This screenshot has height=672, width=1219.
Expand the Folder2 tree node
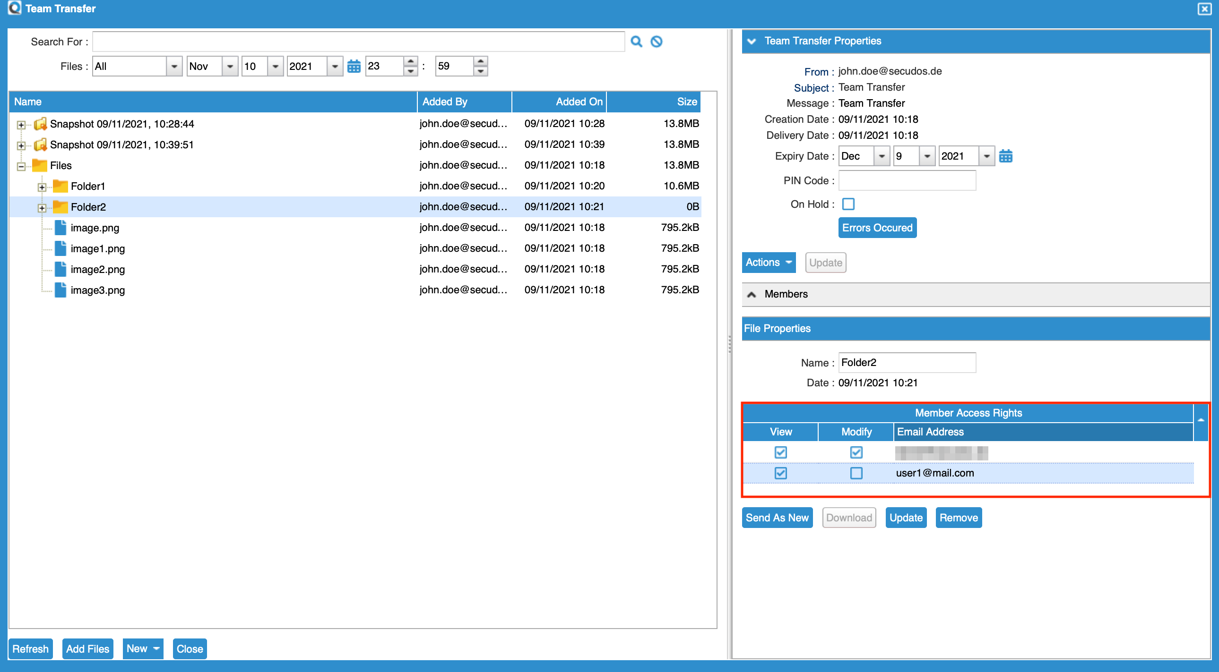42,208
